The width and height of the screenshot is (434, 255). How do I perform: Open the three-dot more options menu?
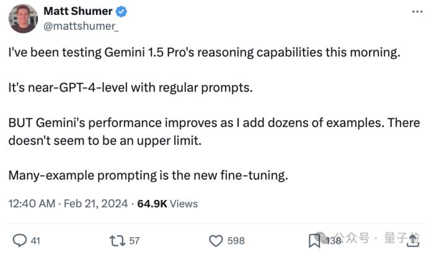(417, 12)
